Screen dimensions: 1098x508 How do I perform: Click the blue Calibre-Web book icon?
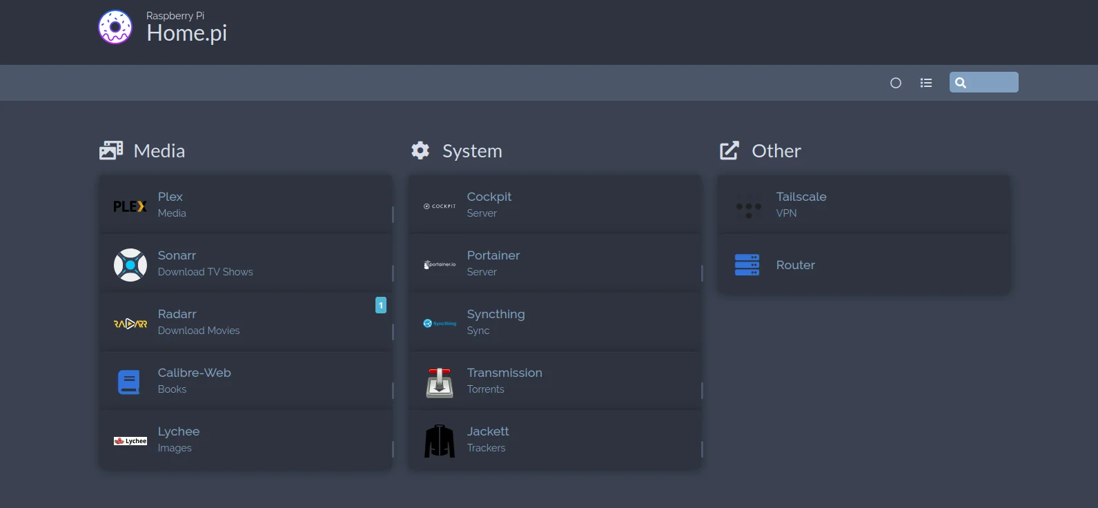pos(129,382)
